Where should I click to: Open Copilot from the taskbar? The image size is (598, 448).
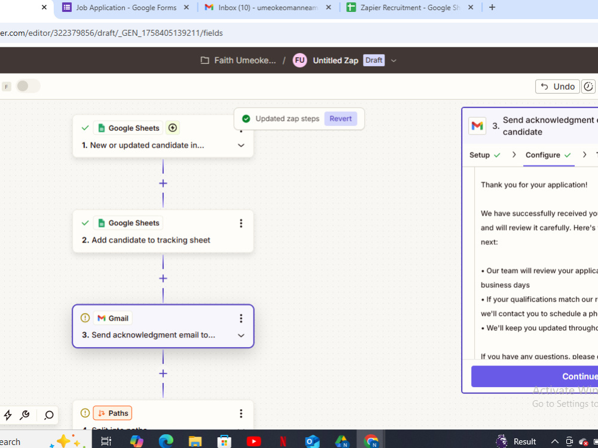pos(136,441)
